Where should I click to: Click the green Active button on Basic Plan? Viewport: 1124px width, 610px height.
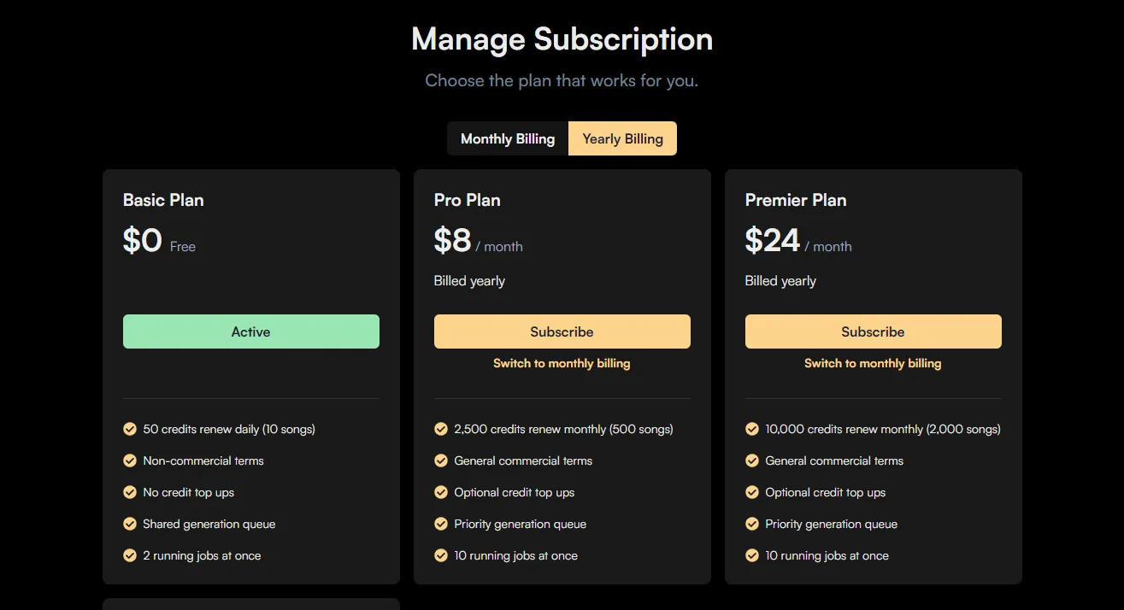point(250,331)
